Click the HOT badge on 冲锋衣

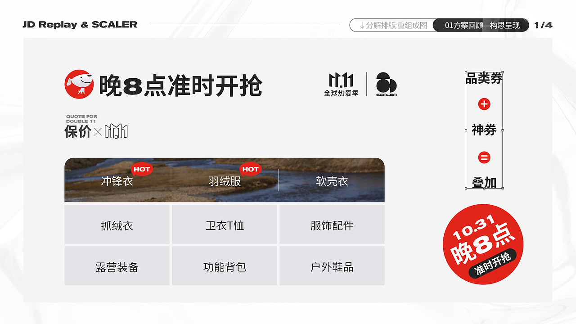143,169
